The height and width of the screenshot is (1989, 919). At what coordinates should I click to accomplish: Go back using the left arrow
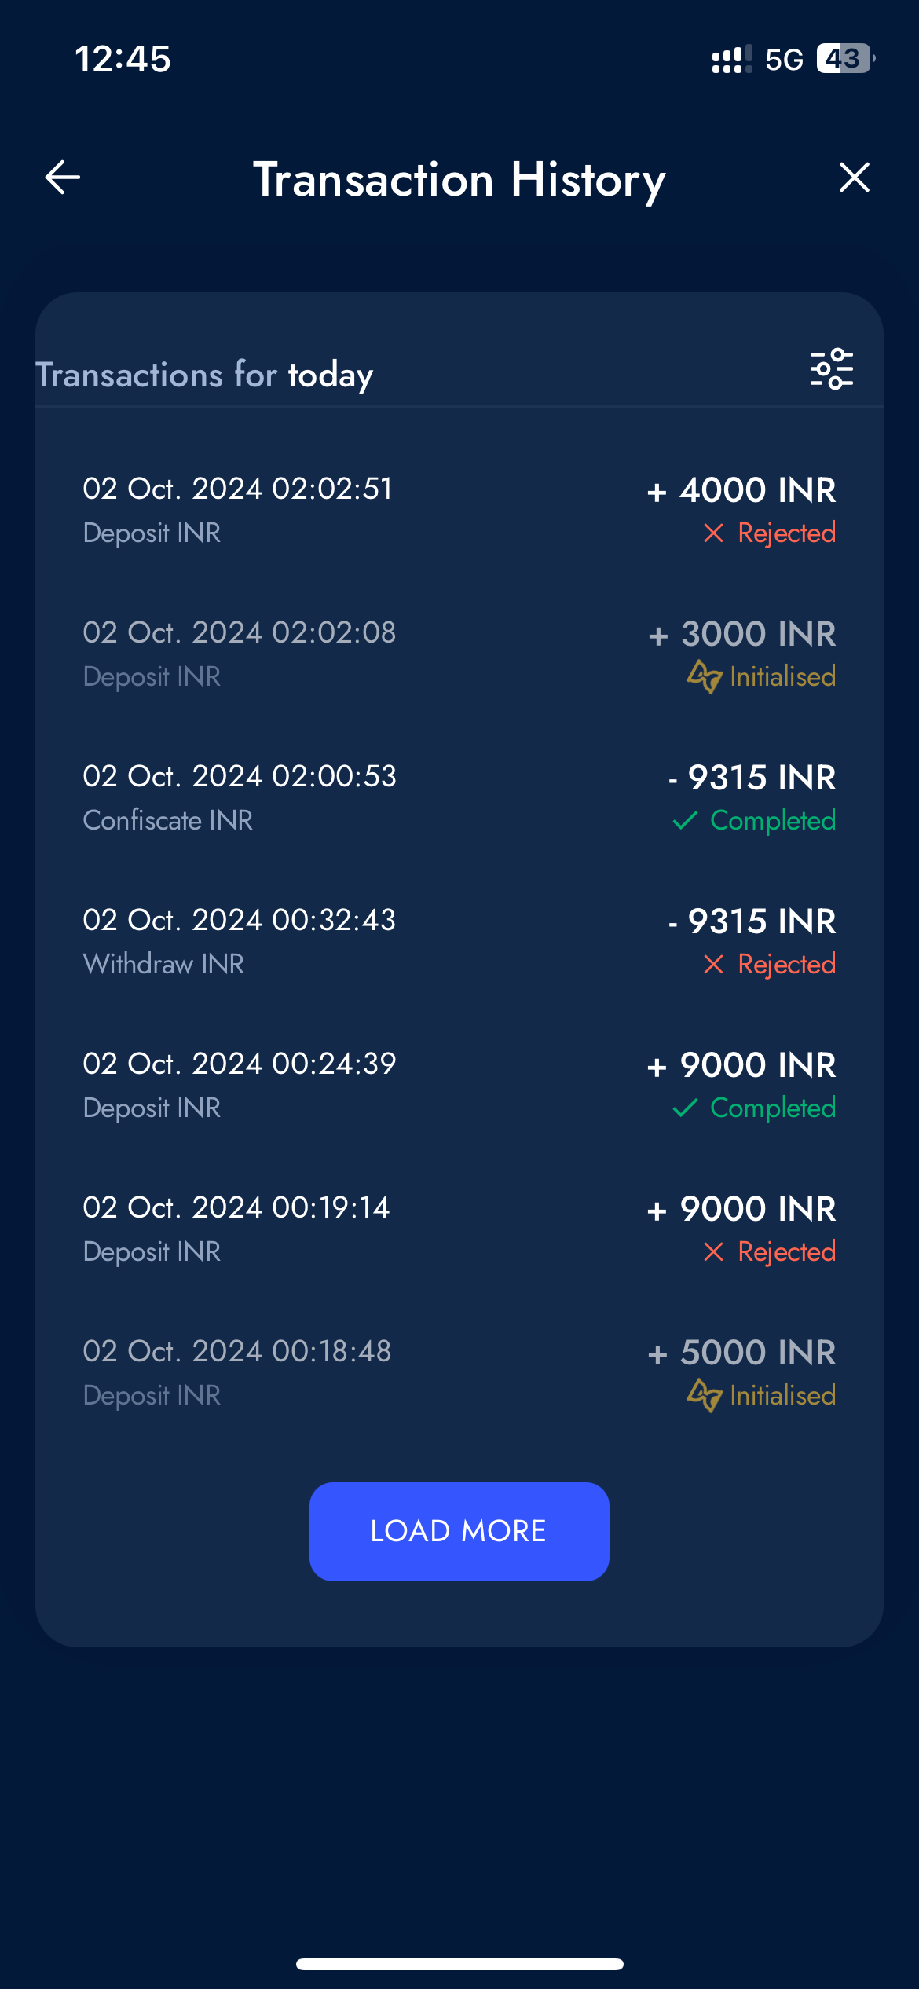tap(63, 177)
